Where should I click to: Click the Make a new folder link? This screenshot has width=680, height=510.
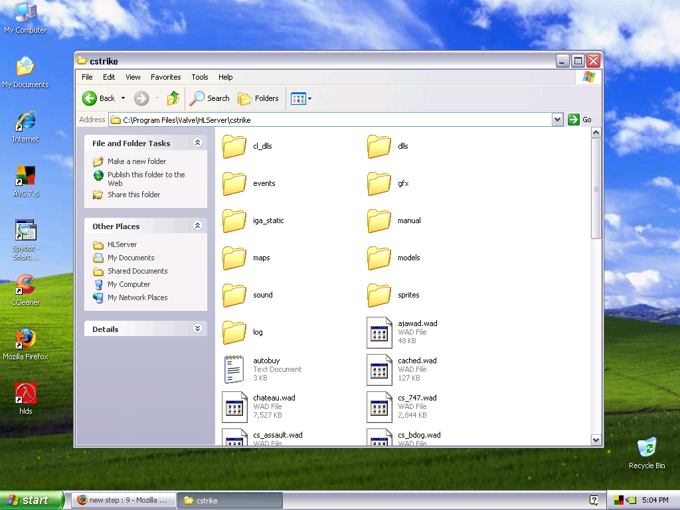tap(137, 161)
